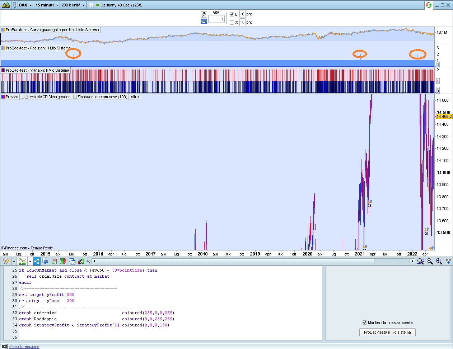The width and height of the screenshot is (453, 349).
Task: Open the drawing pencil tool
Action: coord(5,261)
